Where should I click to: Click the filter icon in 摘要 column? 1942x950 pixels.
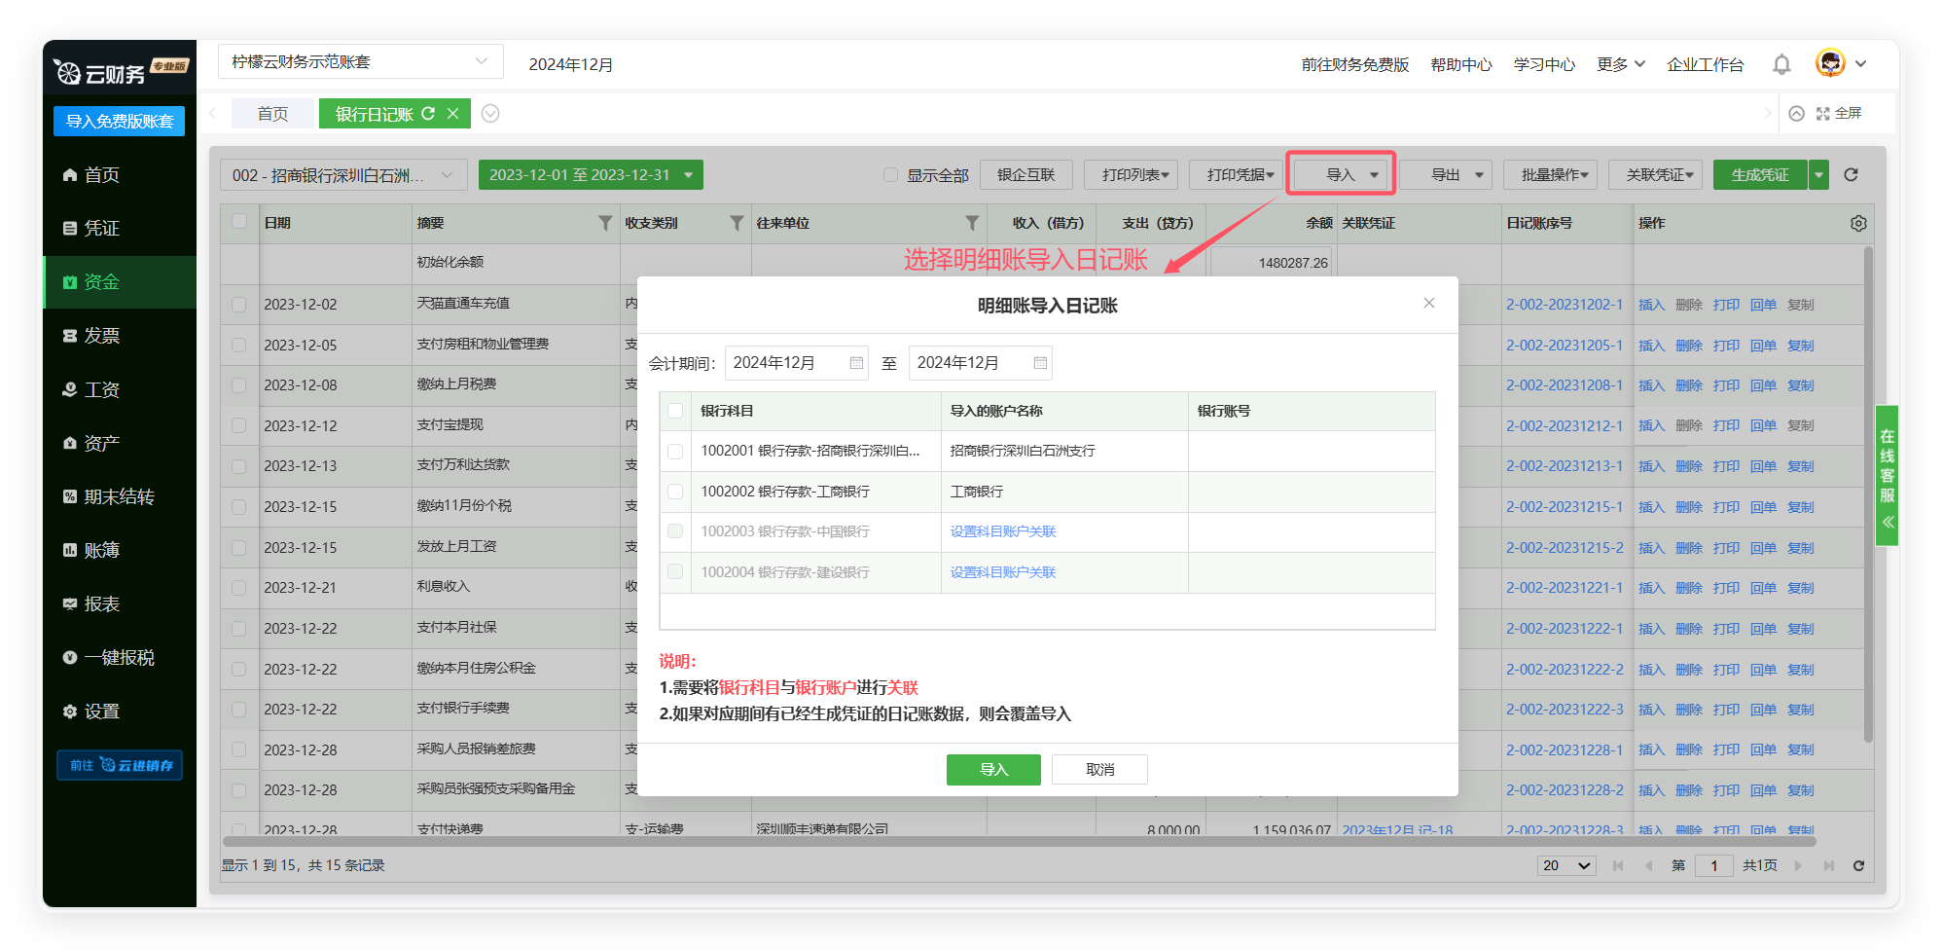coord(605,223)
